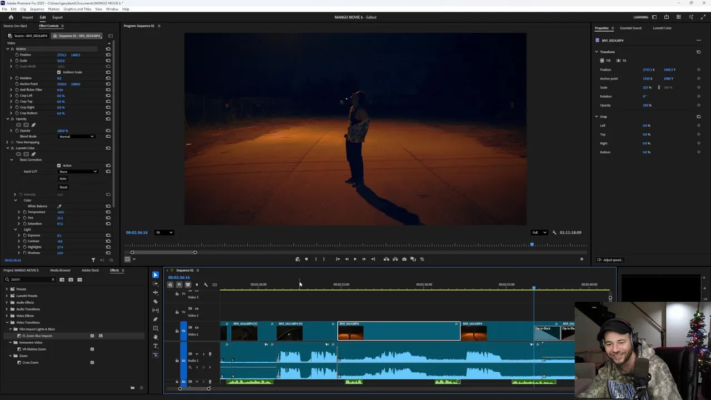This screenshot has height=400, width=711.
Task: Select the Pen tool in the timeline toolbar
Action: [x=156, y=319]
